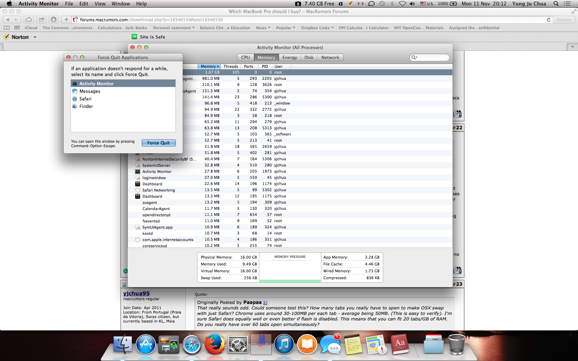The width and height of the screenshot is (578, 361).
Task: Open the Dictionary app in the Dock
Action: 399,344
